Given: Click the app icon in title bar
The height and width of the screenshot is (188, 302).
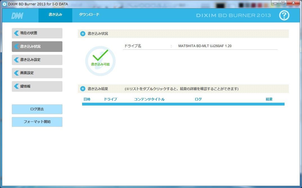Looking at the screenshot, I should click(x=4, y=4).
